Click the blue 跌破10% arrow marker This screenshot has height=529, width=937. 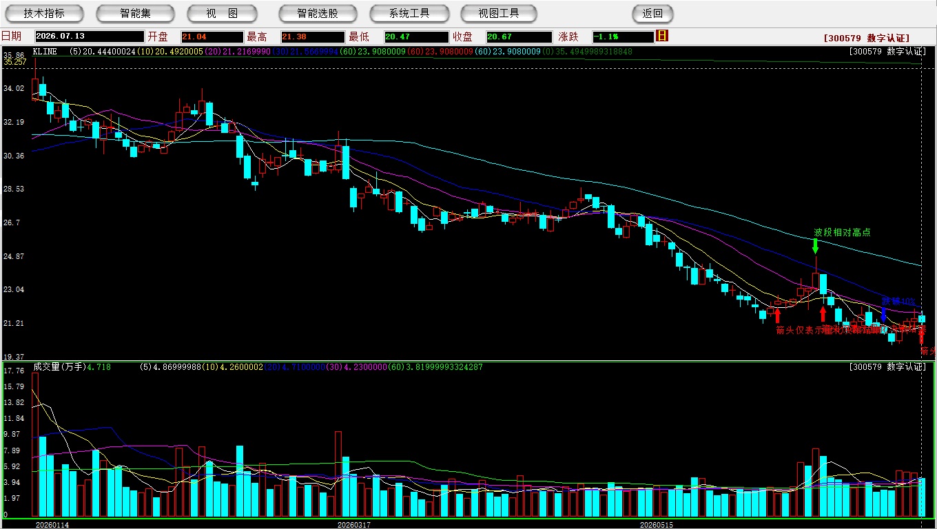884,314
